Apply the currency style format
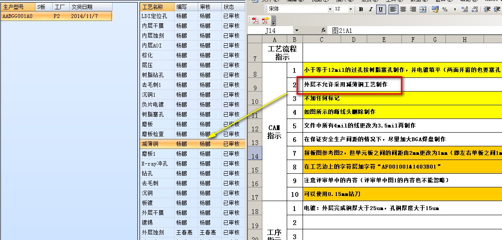The width and height of the screenshot is (502, 240). (x=435, y=9)
